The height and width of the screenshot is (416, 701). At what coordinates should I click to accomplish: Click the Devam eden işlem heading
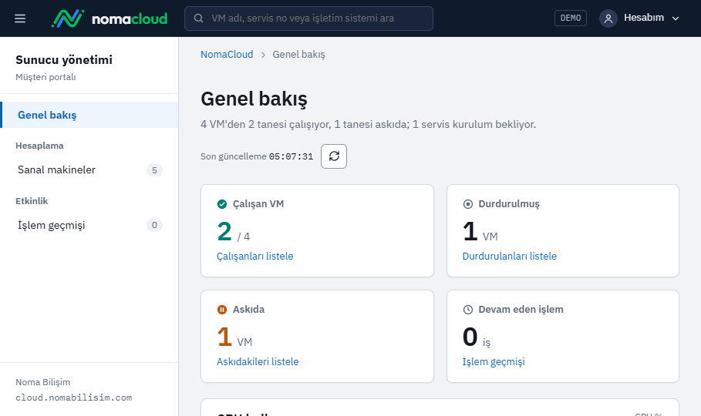pos(521,309)
